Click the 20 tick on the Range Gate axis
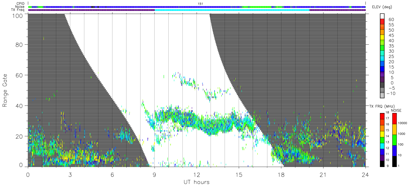 [19, 136]
